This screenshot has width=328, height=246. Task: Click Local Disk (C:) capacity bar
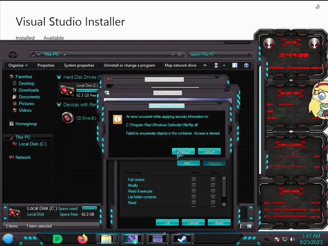(87, 91)
